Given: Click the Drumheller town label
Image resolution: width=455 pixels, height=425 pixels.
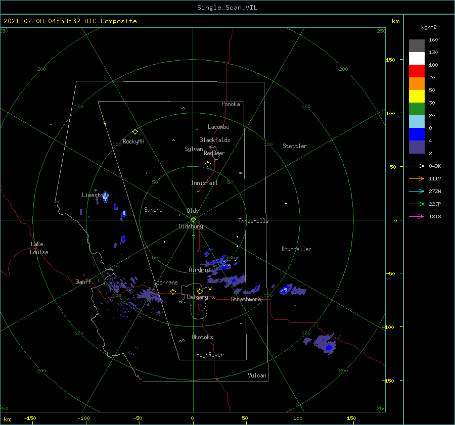Looking at the screenshot, I should pos(296,249).
